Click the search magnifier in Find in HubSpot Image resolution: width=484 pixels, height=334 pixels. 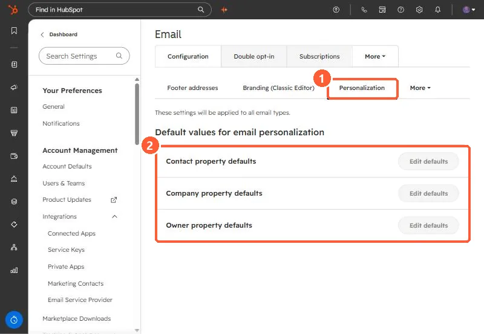[201, 10]
